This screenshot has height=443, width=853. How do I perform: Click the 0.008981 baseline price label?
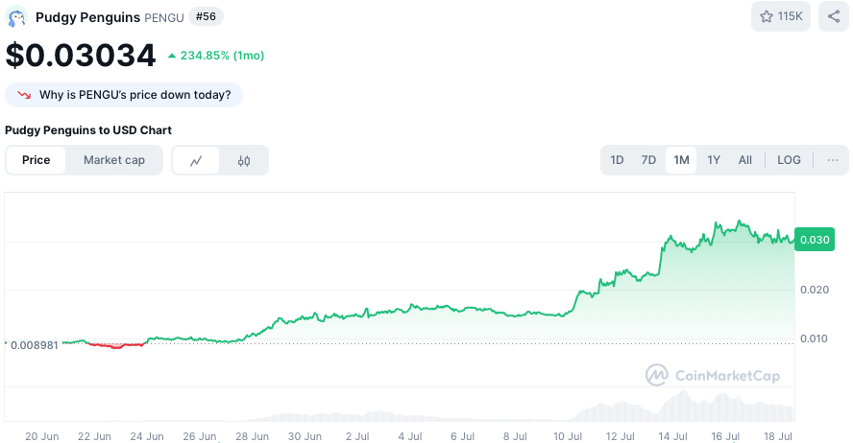pyautogui.click(x=34, y=345)
